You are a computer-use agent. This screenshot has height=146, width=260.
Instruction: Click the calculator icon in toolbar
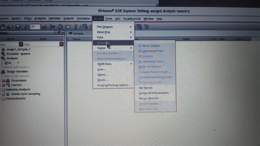(139, 27)
